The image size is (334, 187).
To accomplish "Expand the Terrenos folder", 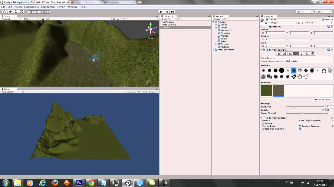I will [216, 44].
